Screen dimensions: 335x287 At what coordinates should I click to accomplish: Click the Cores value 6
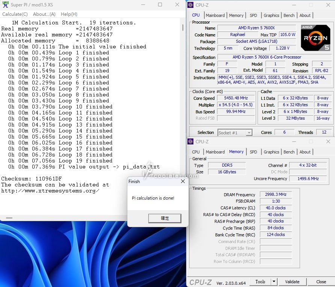coord(284,132)
